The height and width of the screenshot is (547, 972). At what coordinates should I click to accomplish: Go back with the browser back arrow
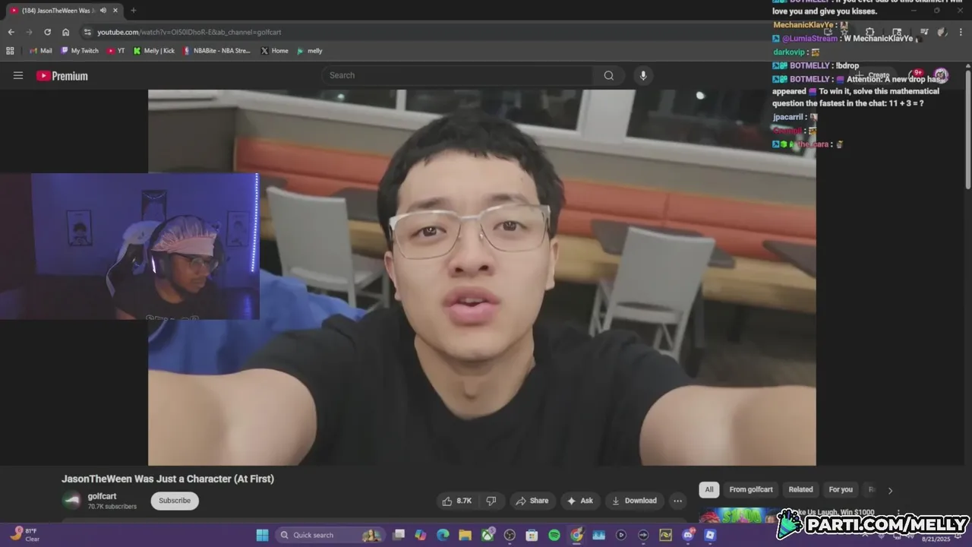tap(11, 32)
